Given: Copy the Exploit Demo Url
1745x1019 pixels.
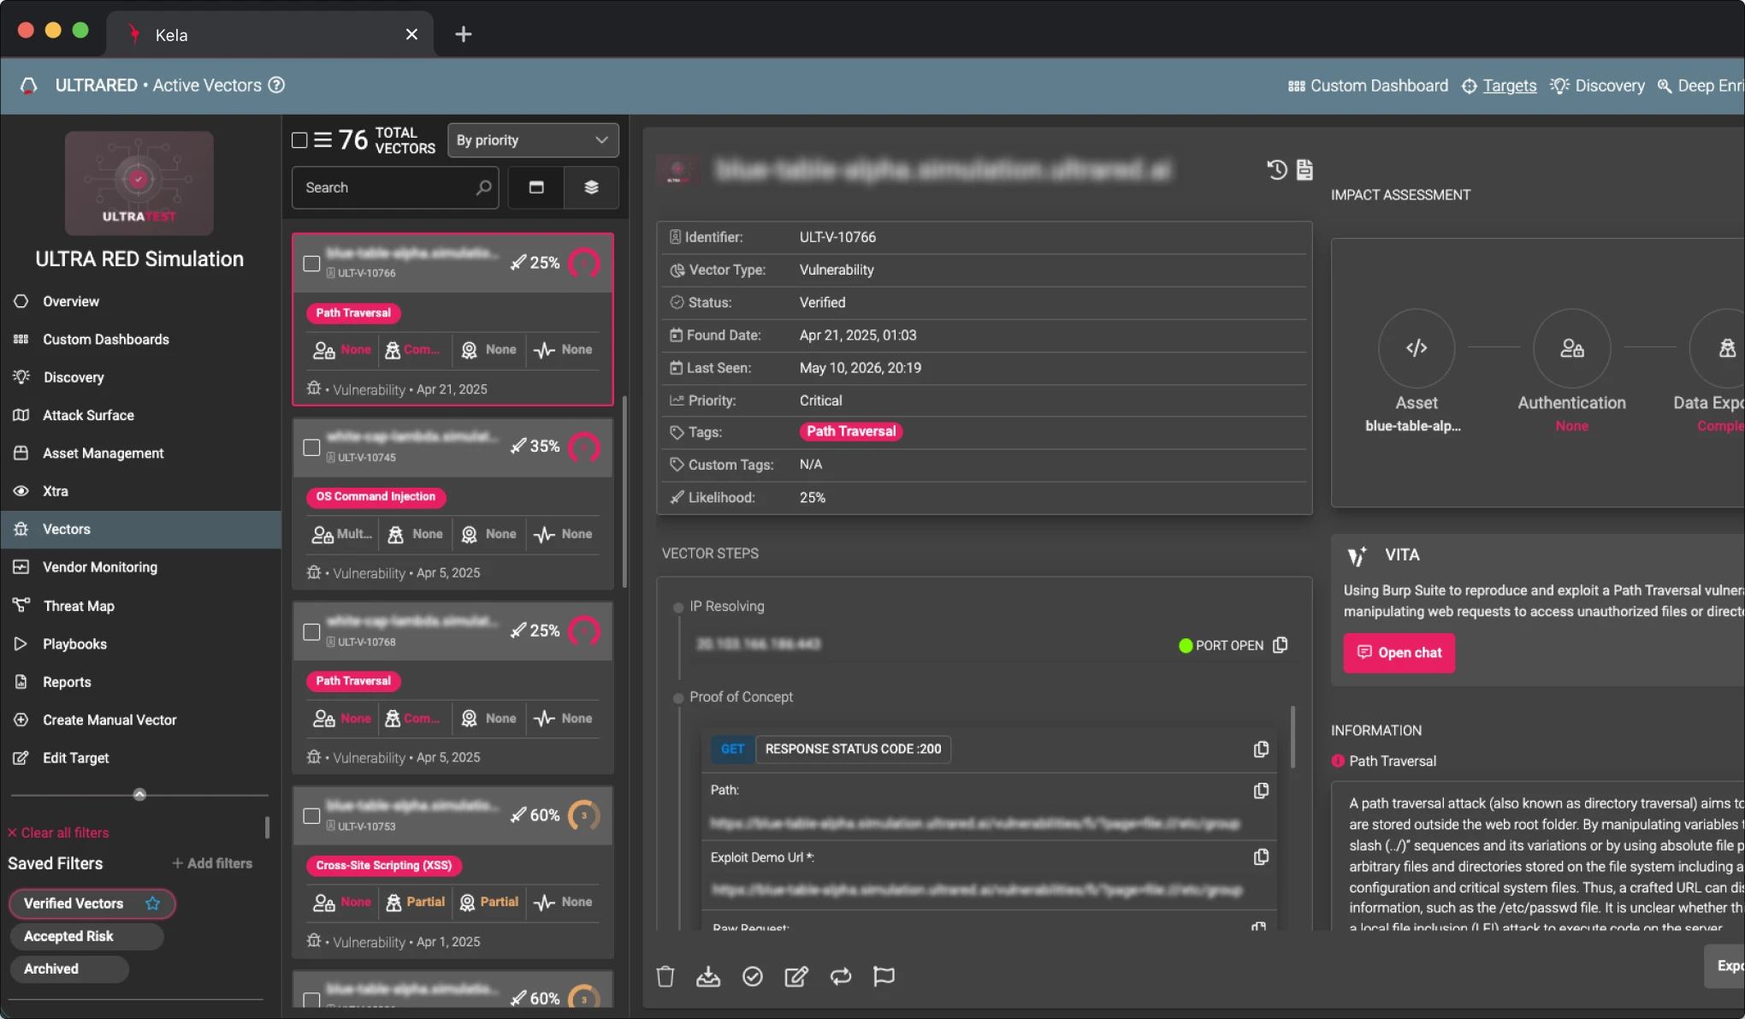Looking at the screenshot, I should (x=1261, y=857).
